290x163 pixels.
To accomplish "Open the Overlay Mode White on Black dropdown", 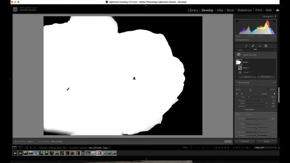I will pos(57,142).
